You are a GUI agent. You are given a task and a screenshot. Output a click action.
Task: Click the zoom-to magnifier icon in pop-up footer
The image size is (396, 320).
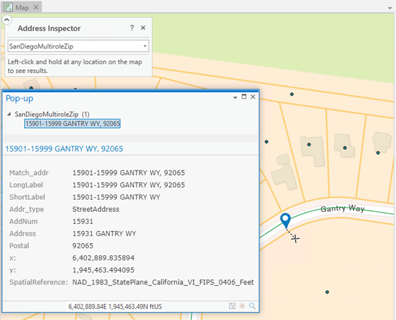coord(252,306)
